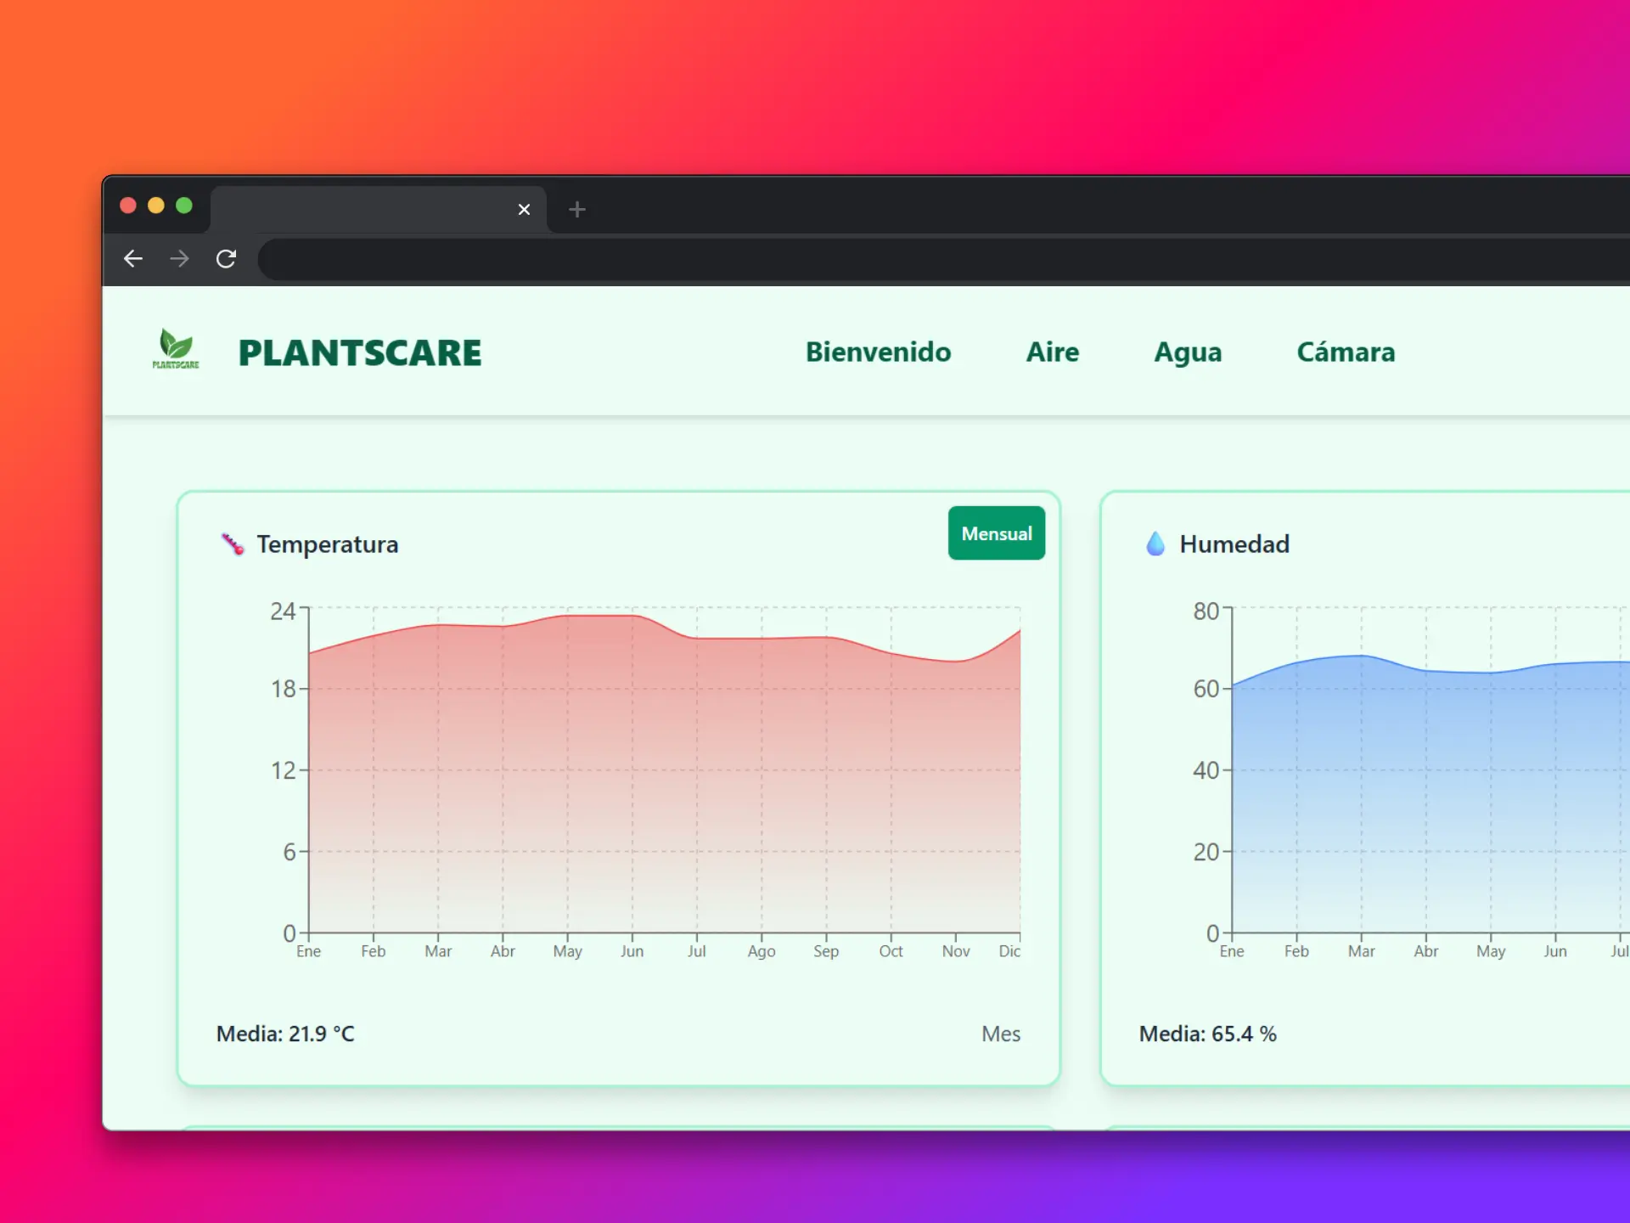Open the Aire section
Screen dimensions: 1630x1223
click(1053, 352)
